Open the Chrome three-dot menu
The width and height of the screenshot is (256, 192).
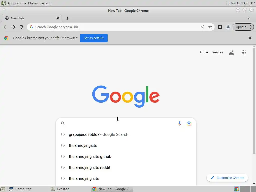click(250, 27)
